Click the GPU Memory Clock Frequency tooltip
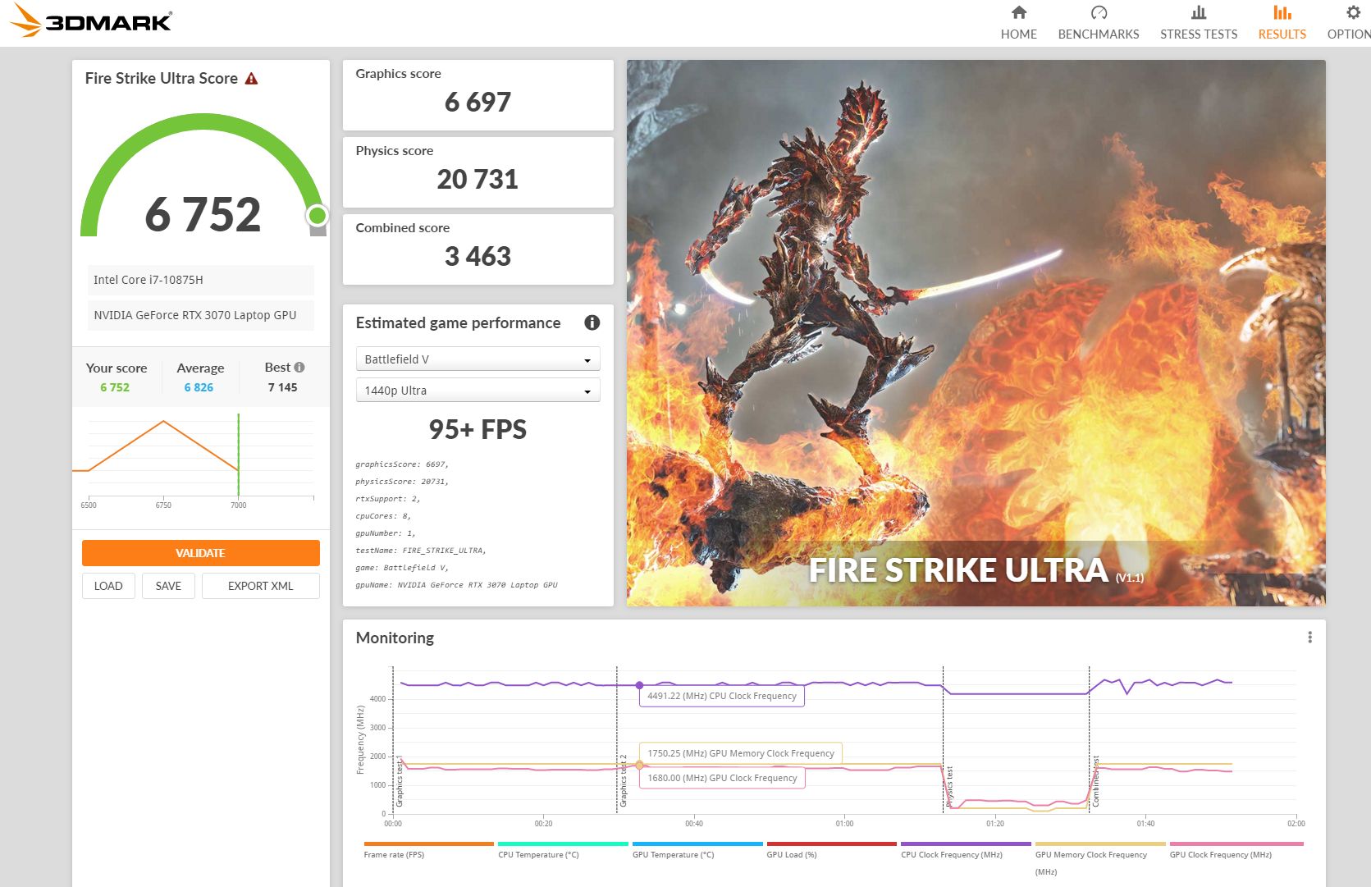1371x887 pixels. click(741, 753)
